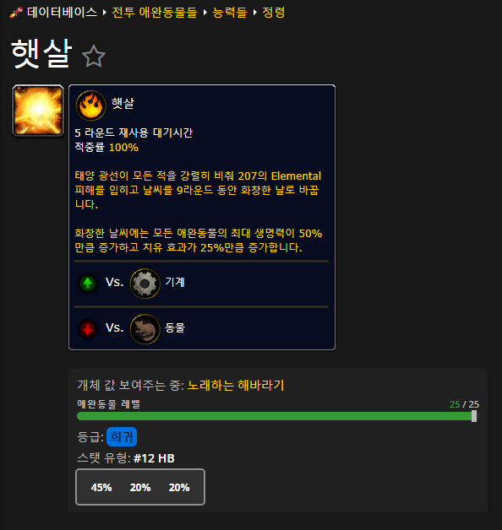502x530 pixels.
Task: Open the 능력들 breadcrumb
Action: point(230,13)
